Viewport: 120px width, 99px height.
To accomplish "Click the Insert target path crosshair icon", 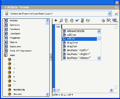I will coord(72,21).
